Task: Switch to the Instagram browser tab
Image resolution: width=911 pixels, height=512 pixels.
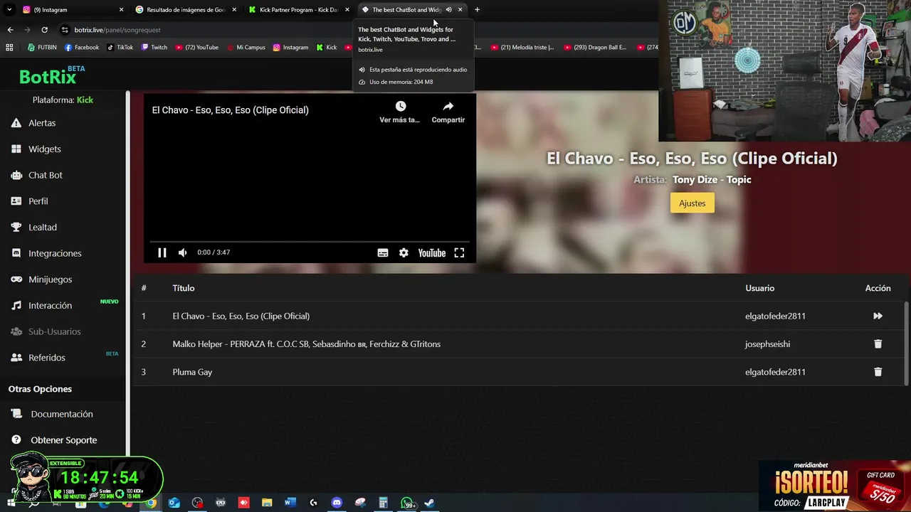Action: [73, 10]
